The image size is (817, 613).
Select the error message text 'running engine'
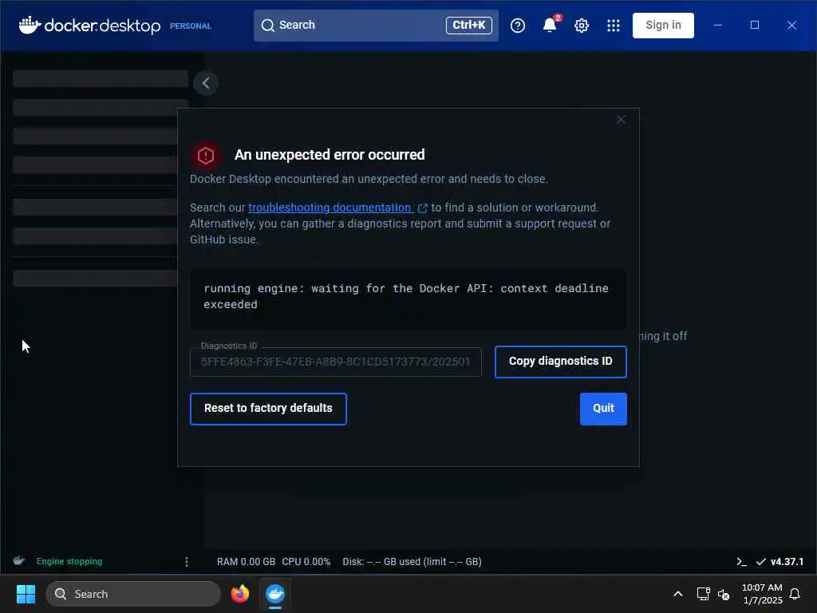pos(253,288)
